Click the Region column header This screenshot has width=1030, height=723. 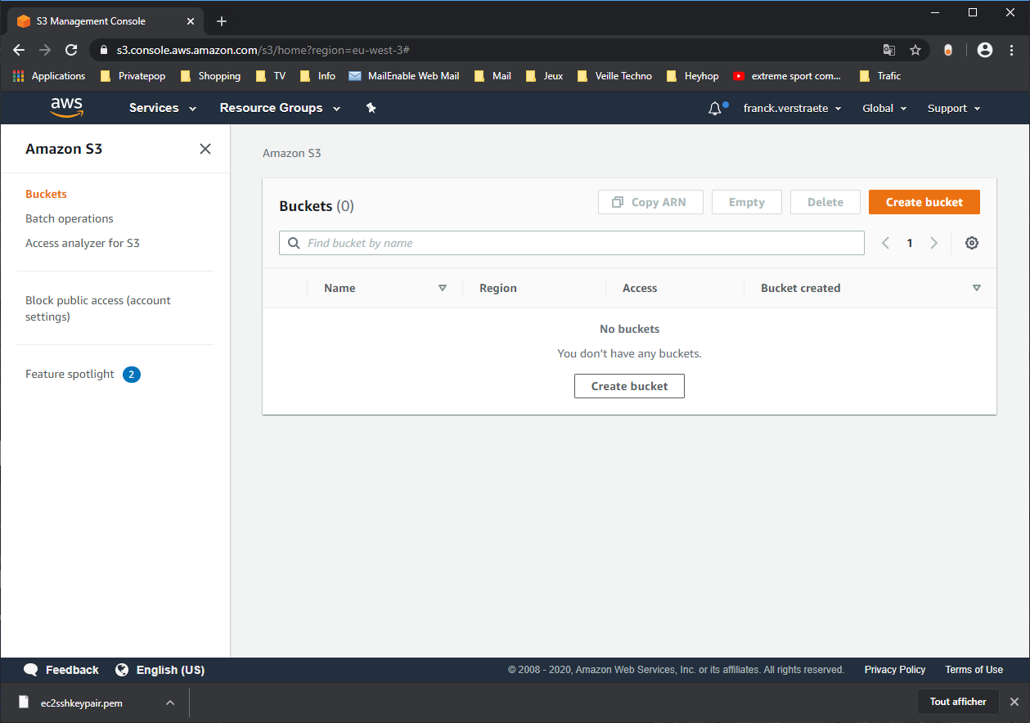(x=498, y=288)
